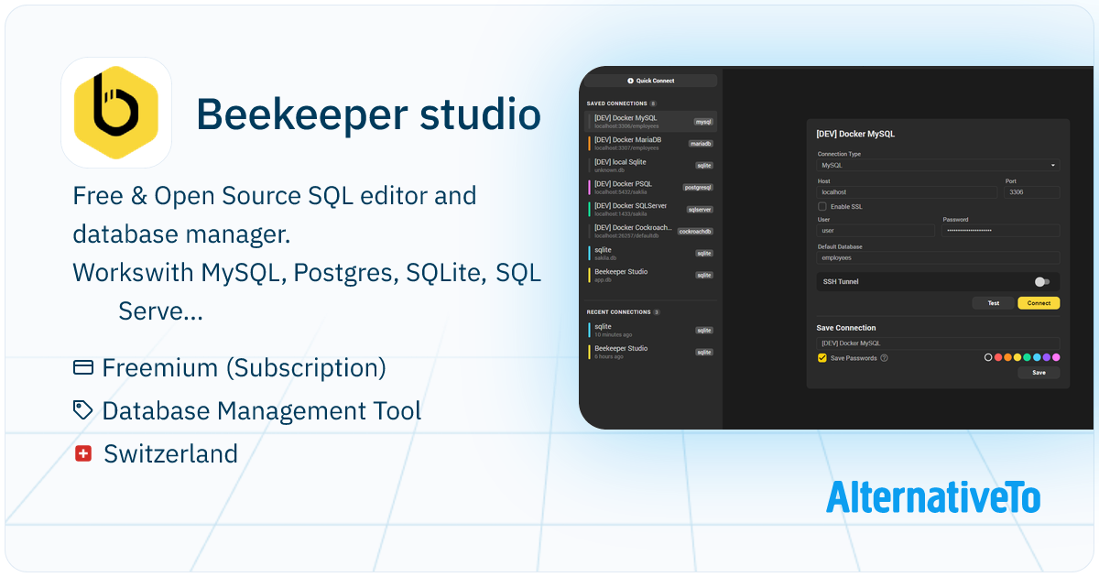This screenshot has width=1099, height=577.
Task: Select saved connection [DEV] Docker MySQL
Action: tap(651, 122)
